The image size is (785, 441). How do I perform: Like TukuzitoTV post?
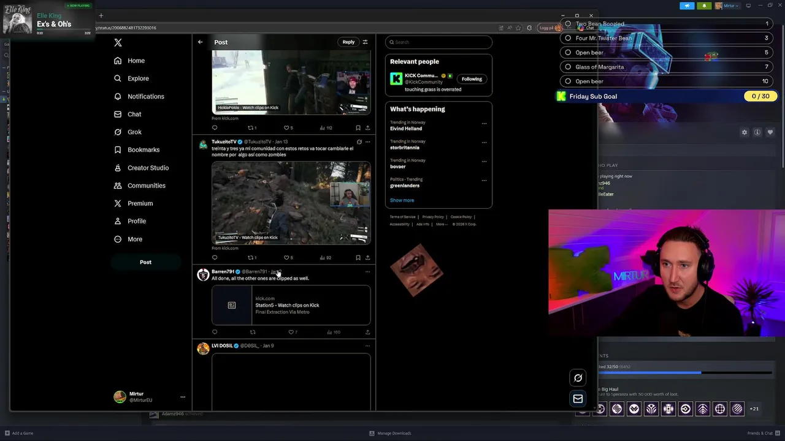tap(286, 258)
